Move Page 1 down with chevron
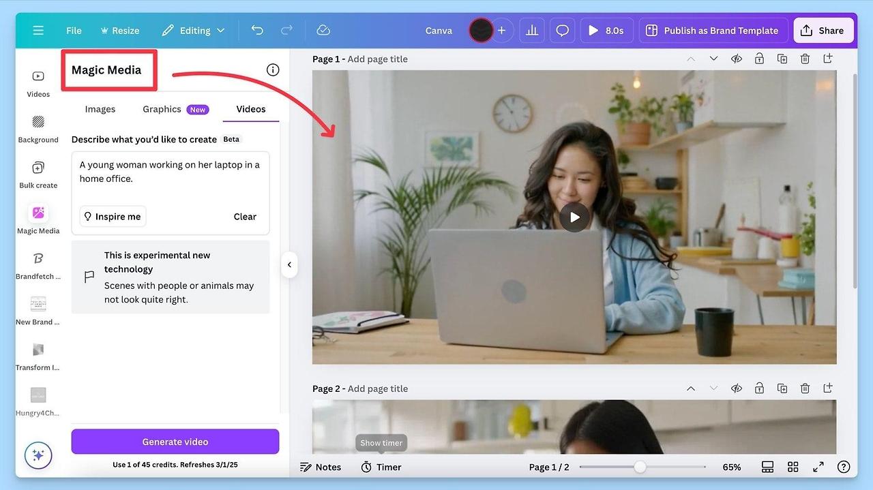The width and height of the screenshot is (873, 490). [713, 59]
